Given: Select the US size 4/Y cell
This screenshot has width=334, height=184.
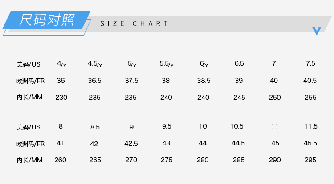Looking at the screenshot, I should (61, 64).
